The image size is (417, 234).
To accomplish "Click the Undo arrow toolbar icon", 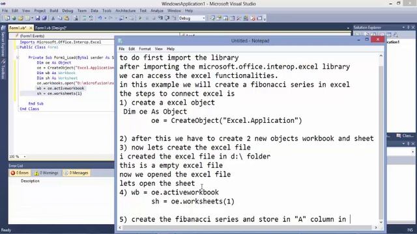I will [x=100, y=18].
